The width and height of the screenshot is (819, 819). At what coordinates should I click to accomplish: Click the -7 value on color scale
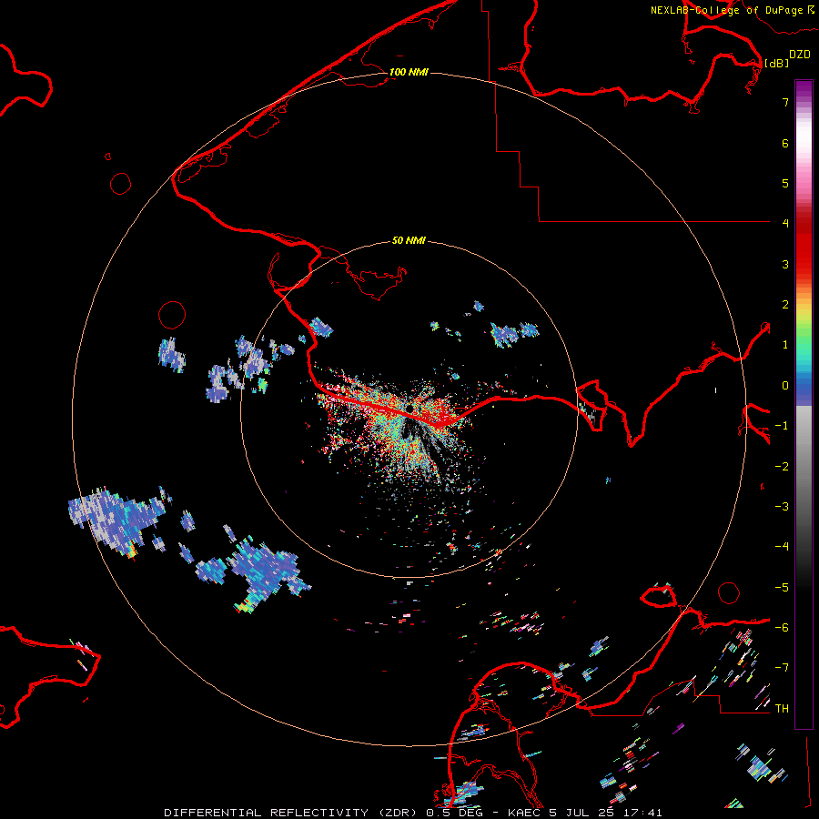782,668
